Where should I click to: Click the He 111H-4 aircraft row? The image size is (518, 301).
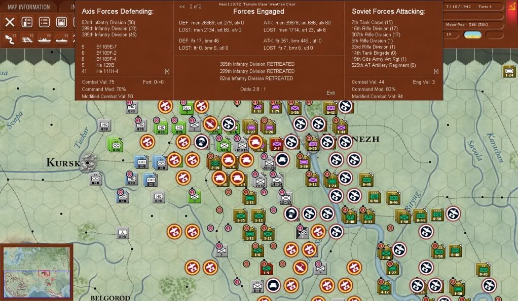pyautogui.click(x=100, y=71)
